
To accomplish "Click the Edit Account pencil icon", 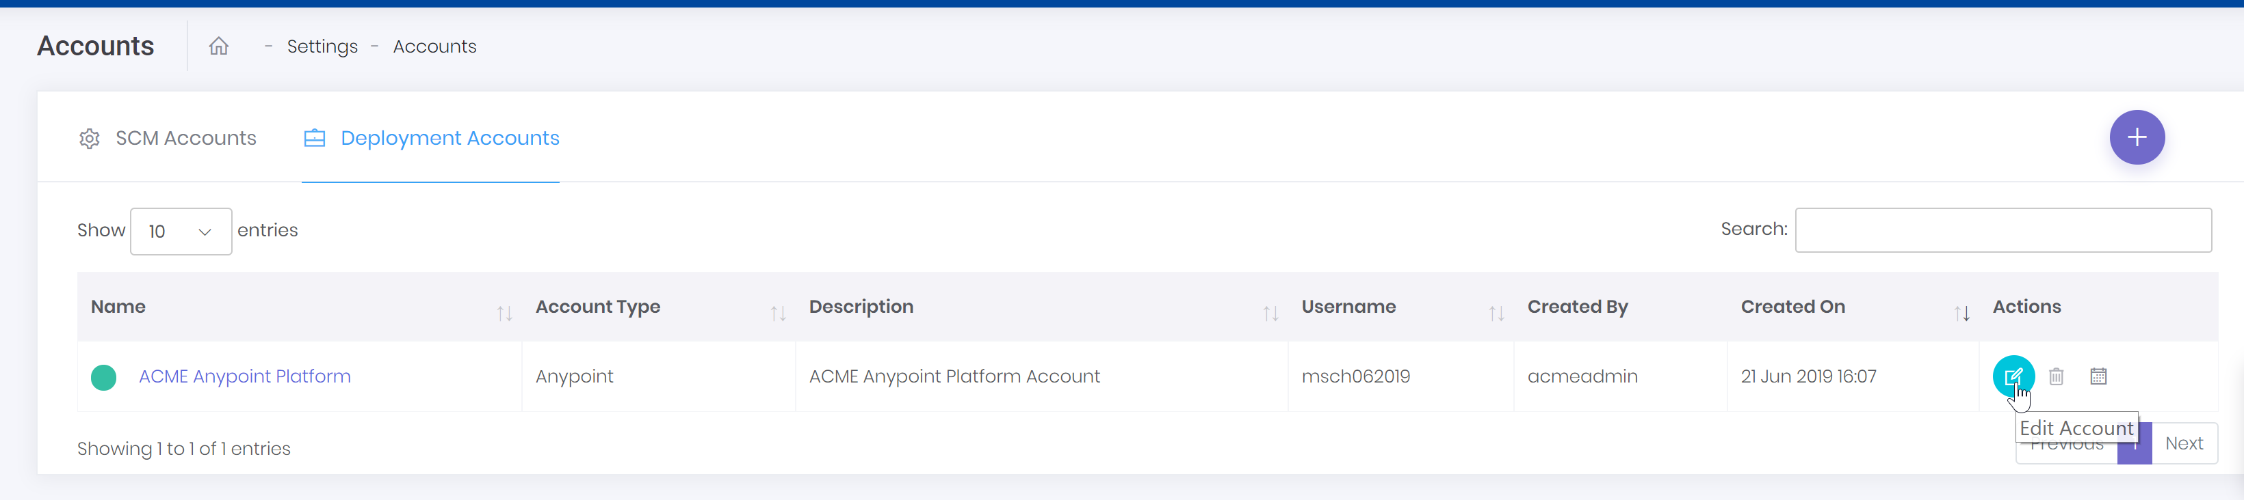I will coord(2013,376).
